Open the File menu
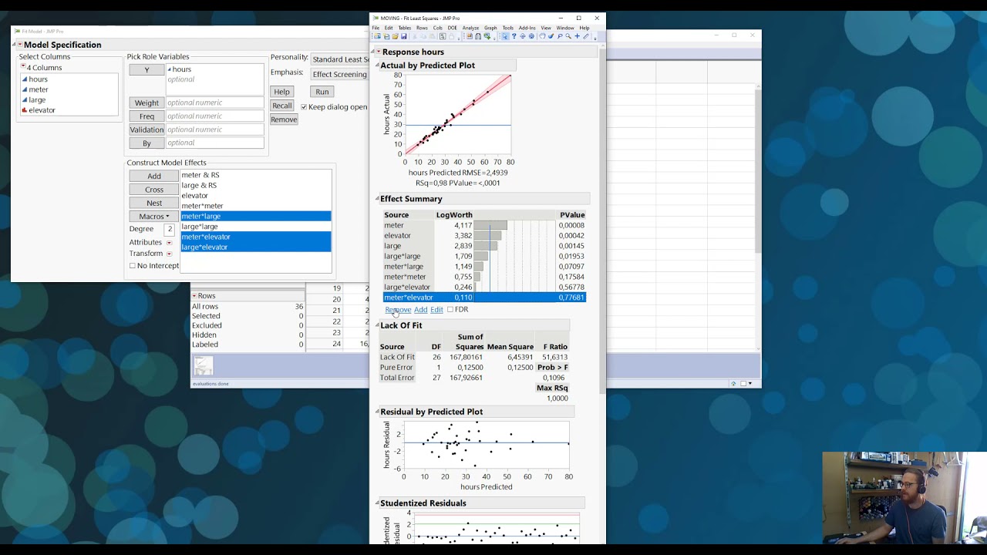987x555 pixels. (376, 28)
